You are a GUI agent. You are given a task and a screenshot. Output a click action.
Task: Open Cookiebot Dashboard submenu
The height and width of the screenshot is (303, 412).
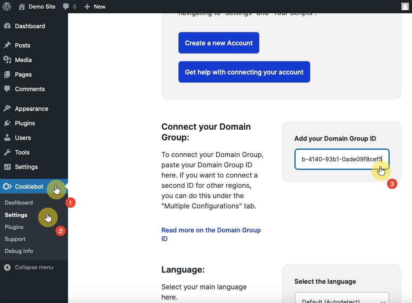point(19,202)
